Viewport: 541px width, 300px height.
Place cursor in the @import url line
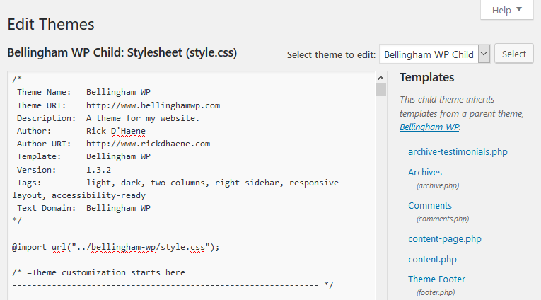pos(117,247)
